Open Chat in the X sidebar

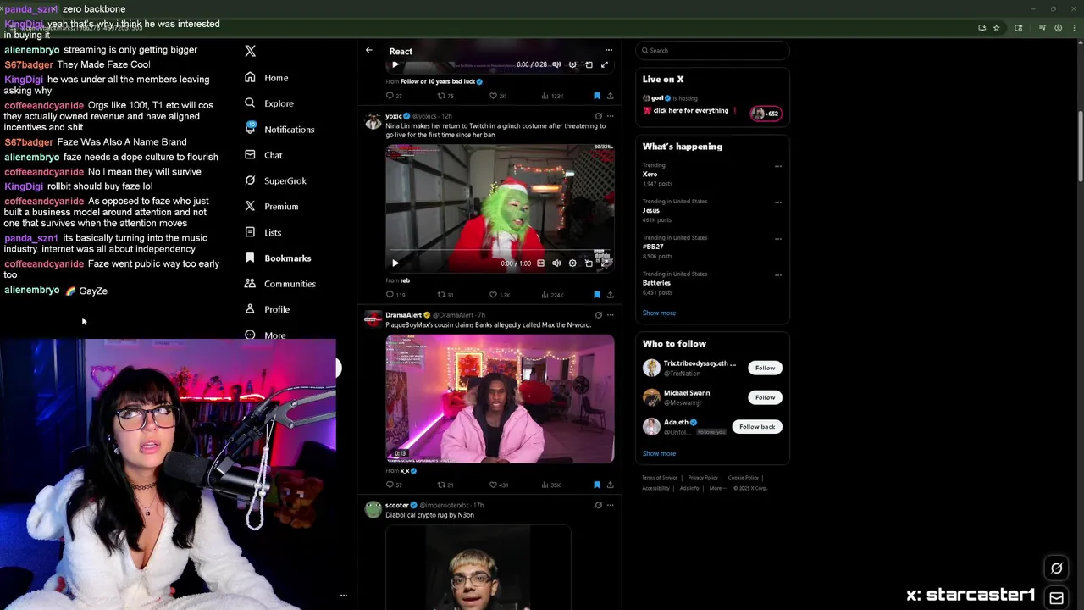263,155
